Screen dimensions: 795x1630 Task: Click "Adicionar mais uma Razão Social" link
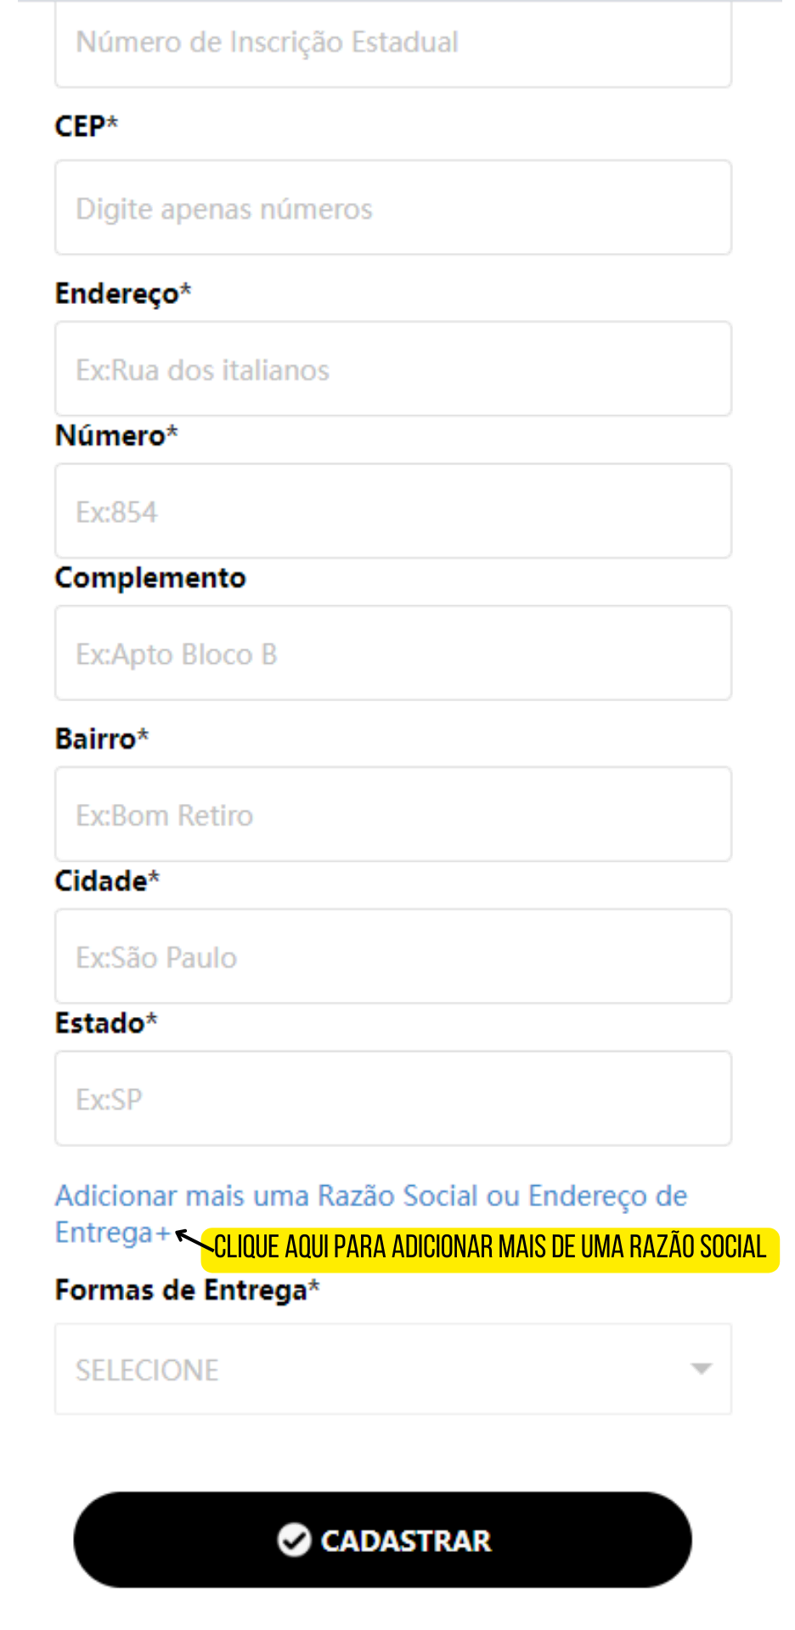(x=267, y=1195)
